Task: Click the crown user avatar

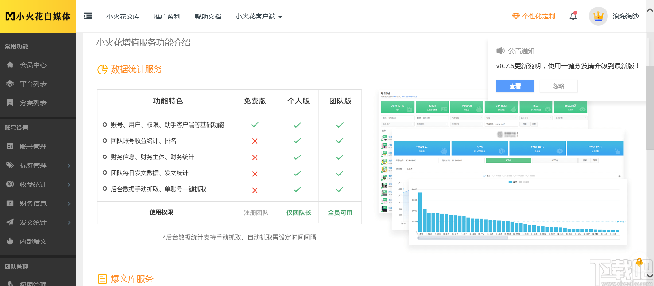Action: coord(598,16)
